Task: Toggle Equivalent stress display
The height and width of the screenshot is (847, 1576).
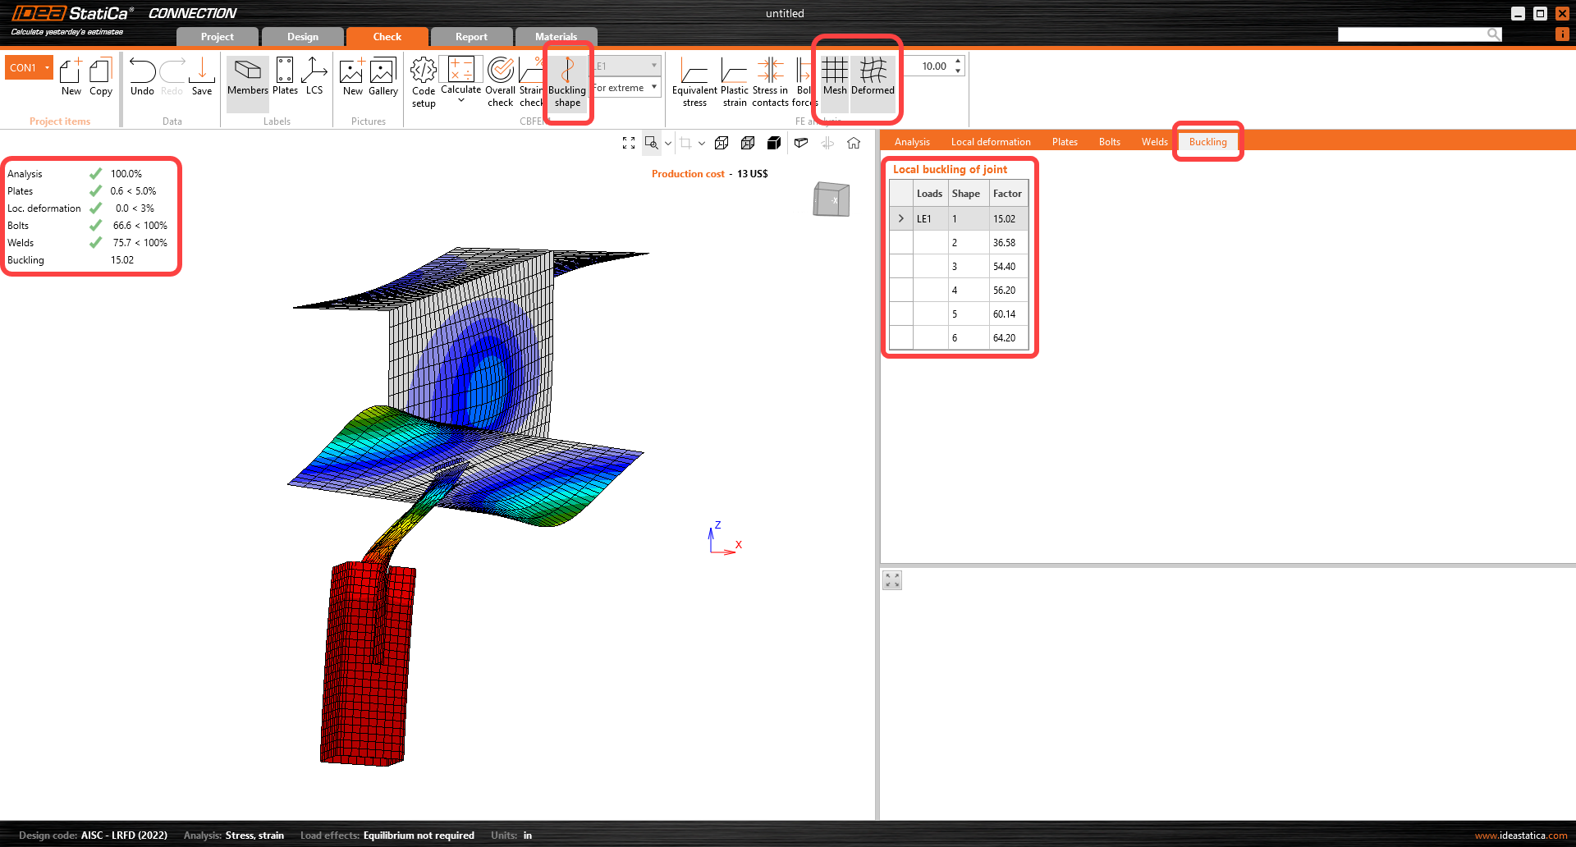Action: tap(694, 82)
